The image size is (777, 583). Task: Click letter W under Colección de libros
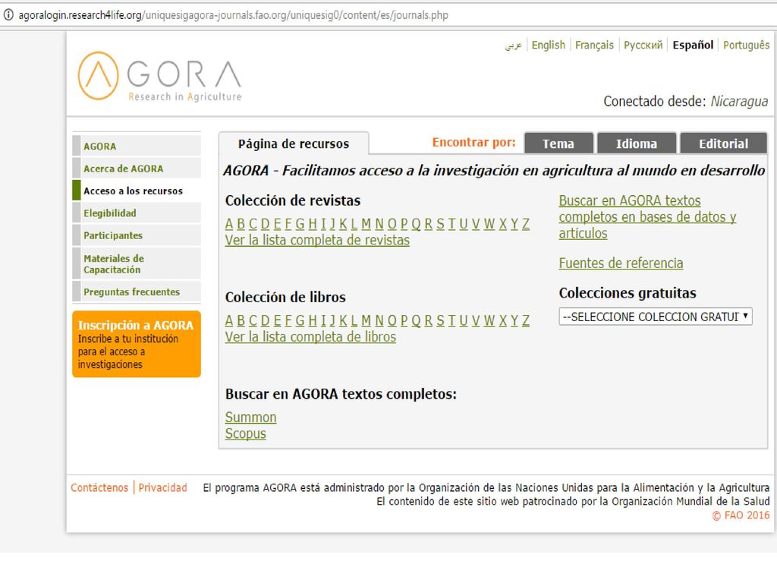click(x=489, y=321)
